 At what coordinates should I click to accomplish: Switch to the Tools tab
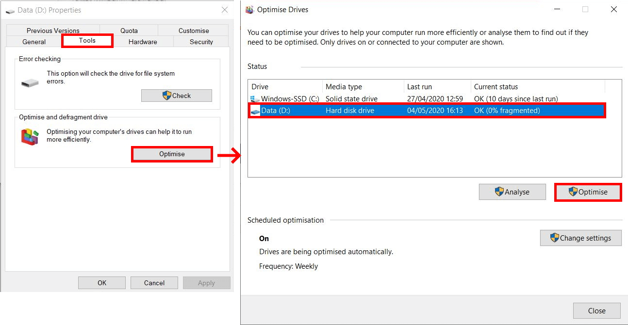87,41
